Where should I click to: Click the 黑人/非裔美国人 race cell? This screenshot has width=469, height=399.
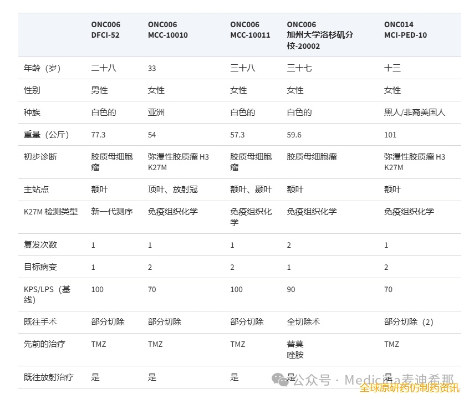(414, 112)
